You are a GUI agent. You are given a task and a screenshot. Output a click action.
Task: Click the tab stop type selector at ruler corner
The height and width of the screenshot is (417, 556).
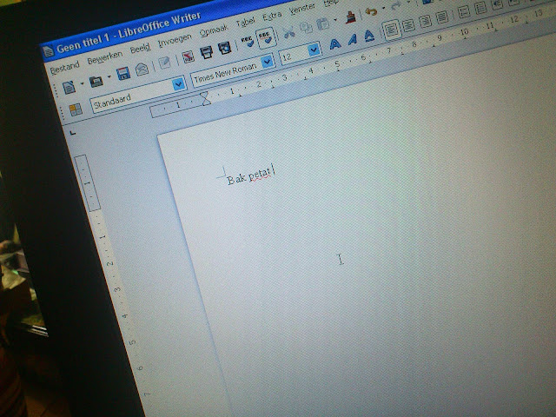point(73,133)
